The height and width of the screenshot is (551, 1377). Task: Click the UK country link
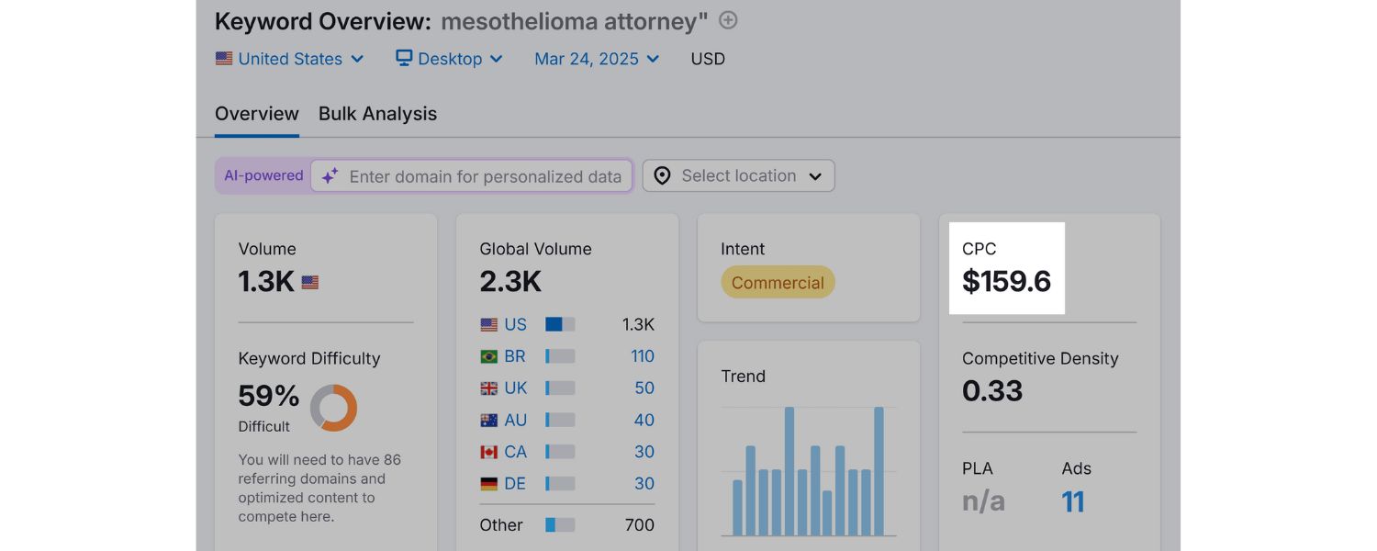(x=515, y=388)
